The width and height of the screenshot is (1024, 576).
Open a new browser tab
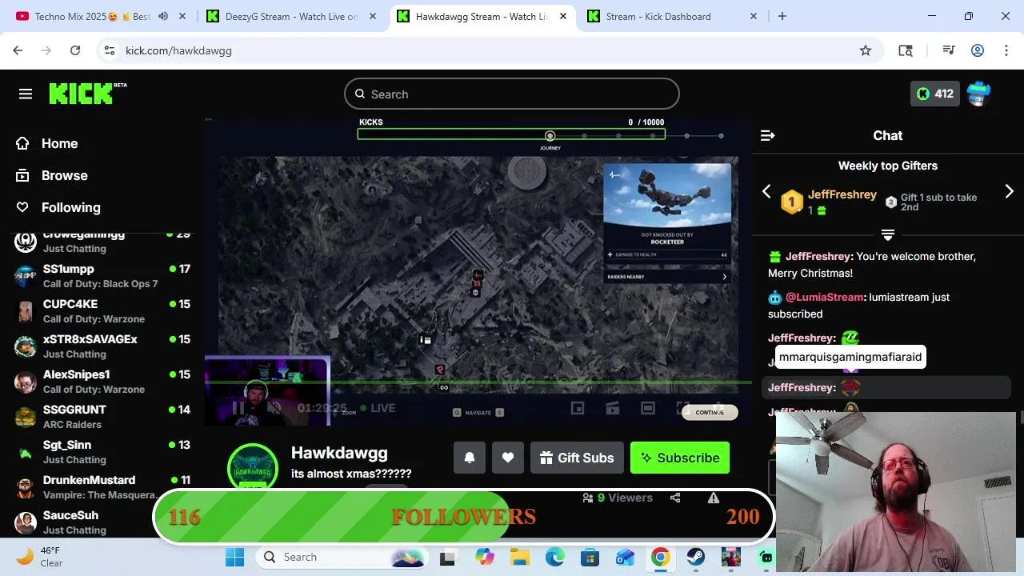782,16
